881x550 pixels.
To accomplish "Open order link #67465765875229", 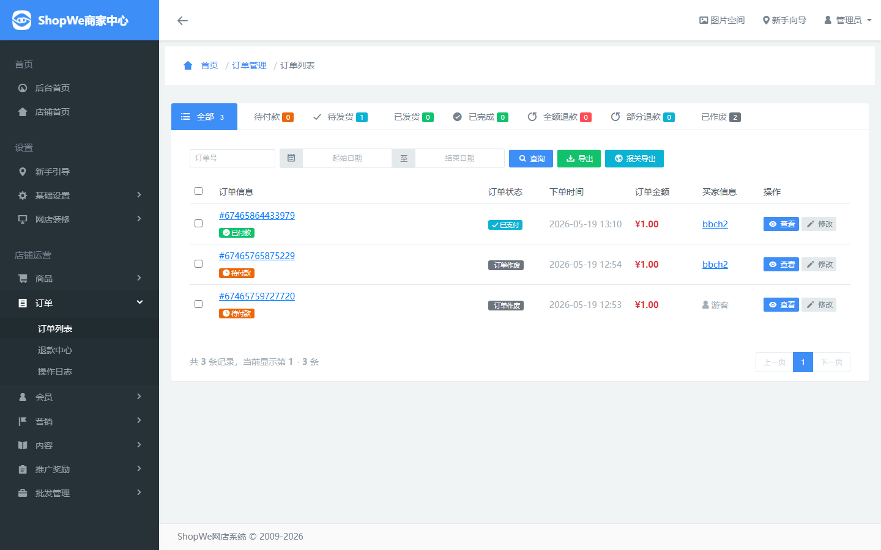I will click(257, 256).
